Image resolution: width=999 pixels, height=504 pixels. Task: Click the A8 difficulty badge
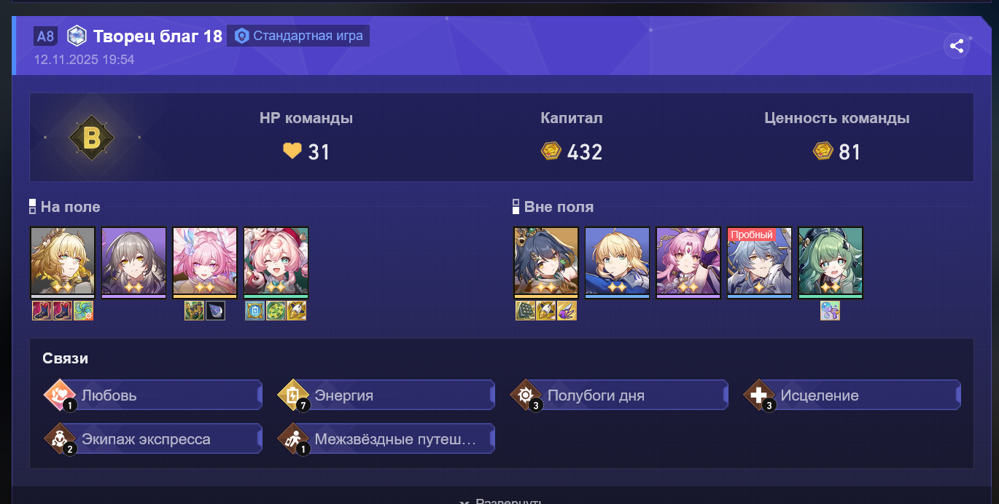pos(45,36)
